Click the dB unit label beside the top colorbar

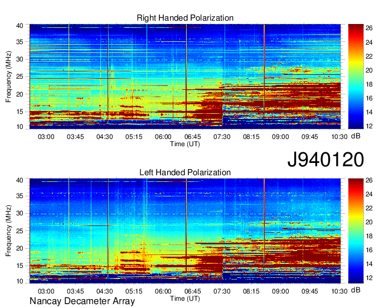356,136
